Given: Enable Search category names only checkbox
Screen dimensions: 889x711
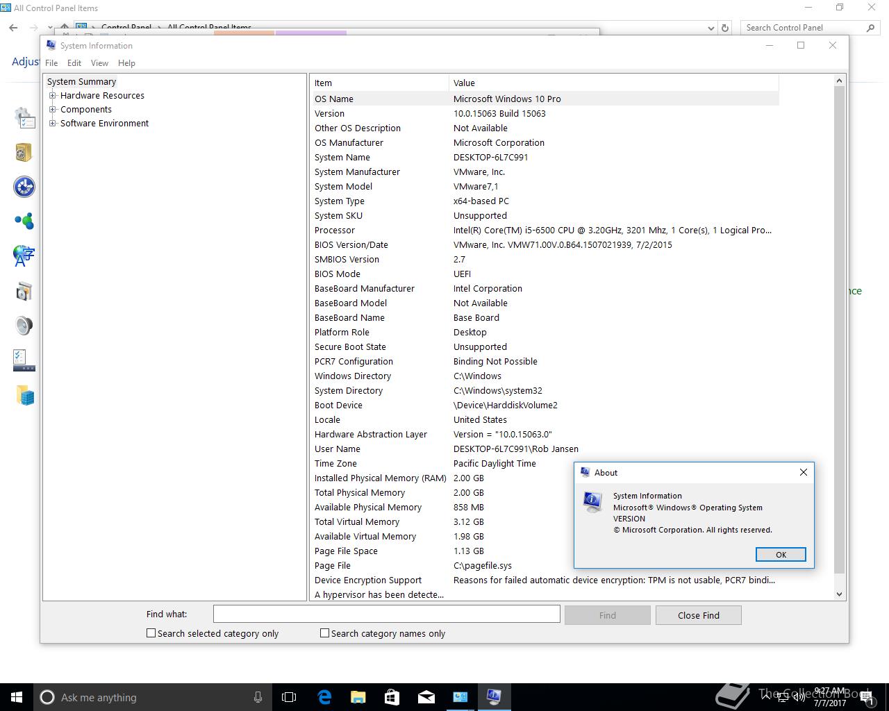Looking at the screenshot, I should click(324, 633).
